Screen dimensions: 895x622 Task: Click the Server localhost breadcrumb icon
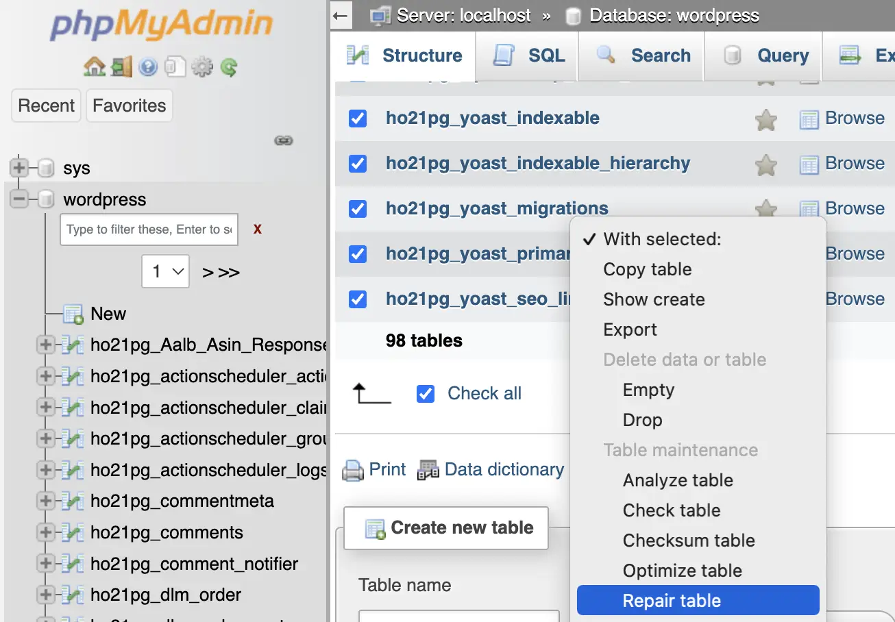(x=380, y=16)
